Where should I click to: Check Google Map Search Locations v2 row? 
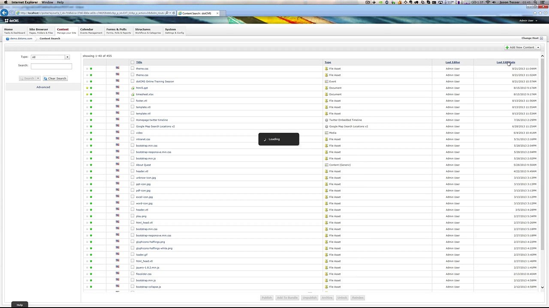click(133, 126)
